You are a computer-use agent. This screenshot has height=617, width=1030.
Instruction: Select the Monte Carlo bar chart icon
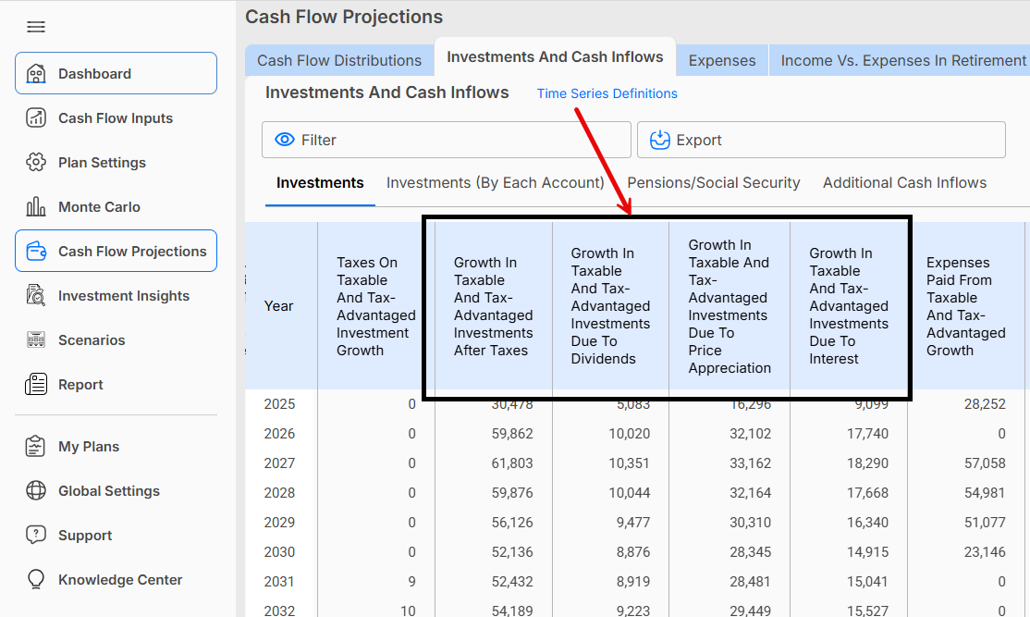coord(36,207)
